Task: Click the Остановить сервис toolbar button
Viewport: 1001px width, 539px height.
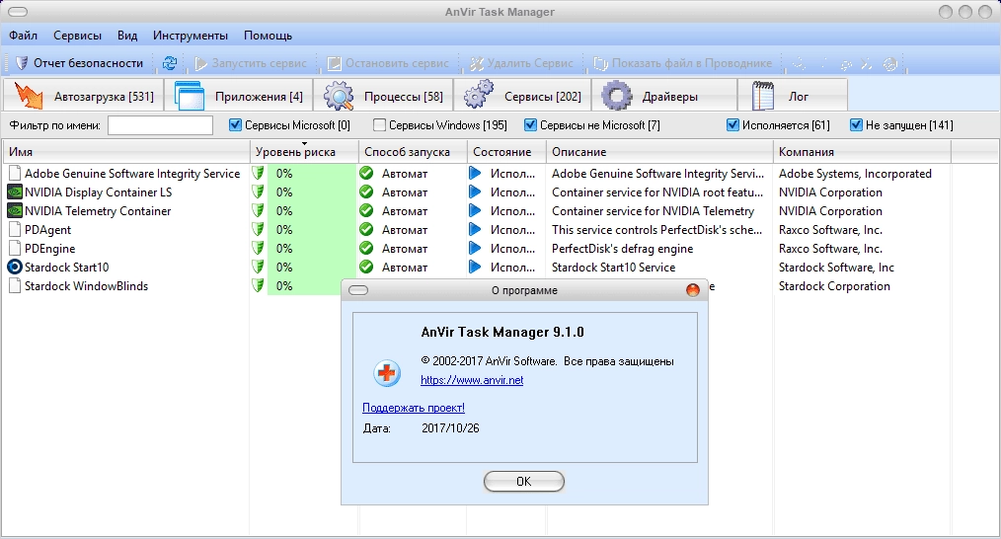Action: 388,63
